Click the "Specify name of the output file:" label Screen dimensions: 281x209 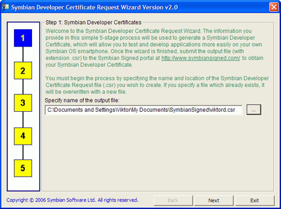point(82,101)
